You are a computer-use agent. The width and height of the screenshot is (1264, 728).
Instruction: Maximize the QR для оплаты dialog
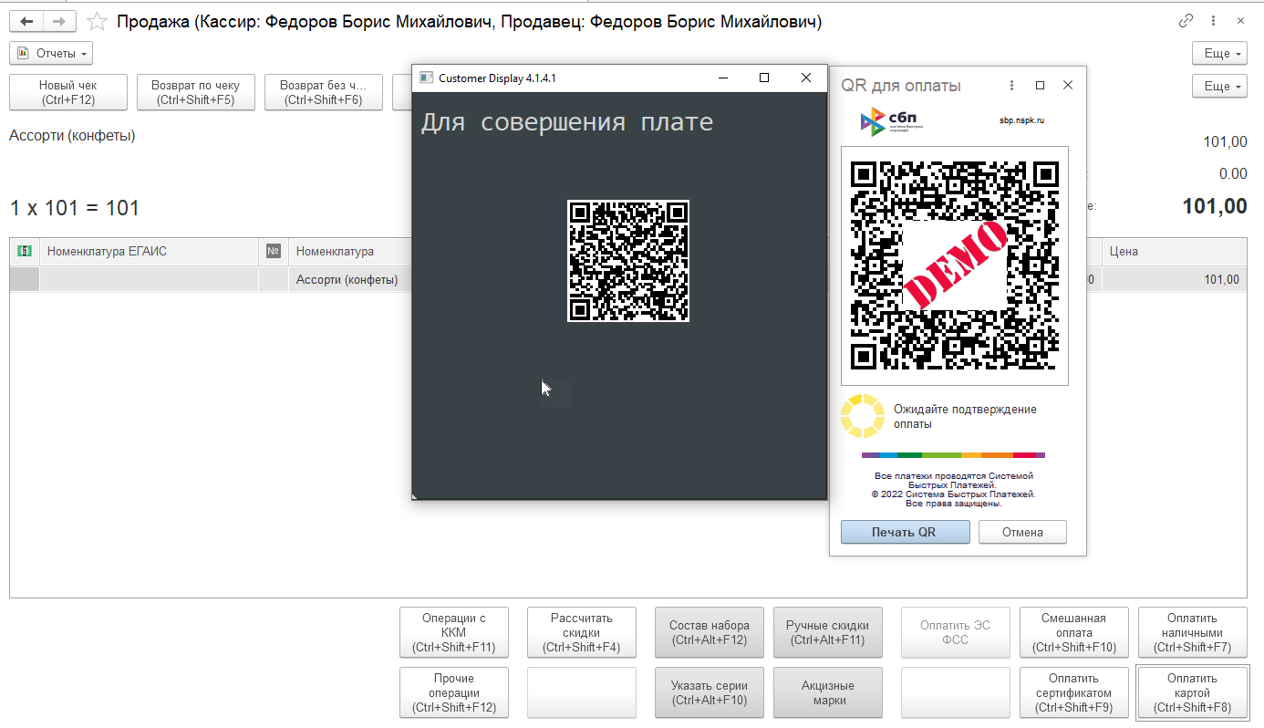[1040, 85]
